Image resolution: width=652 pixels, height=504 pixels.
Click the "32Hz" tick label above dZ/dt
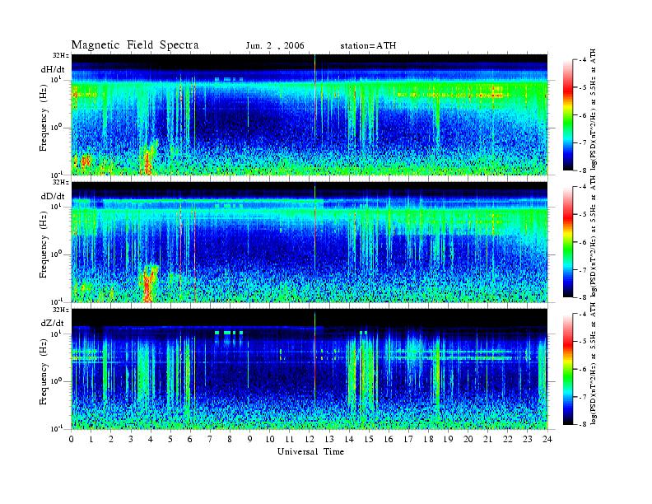61,310
